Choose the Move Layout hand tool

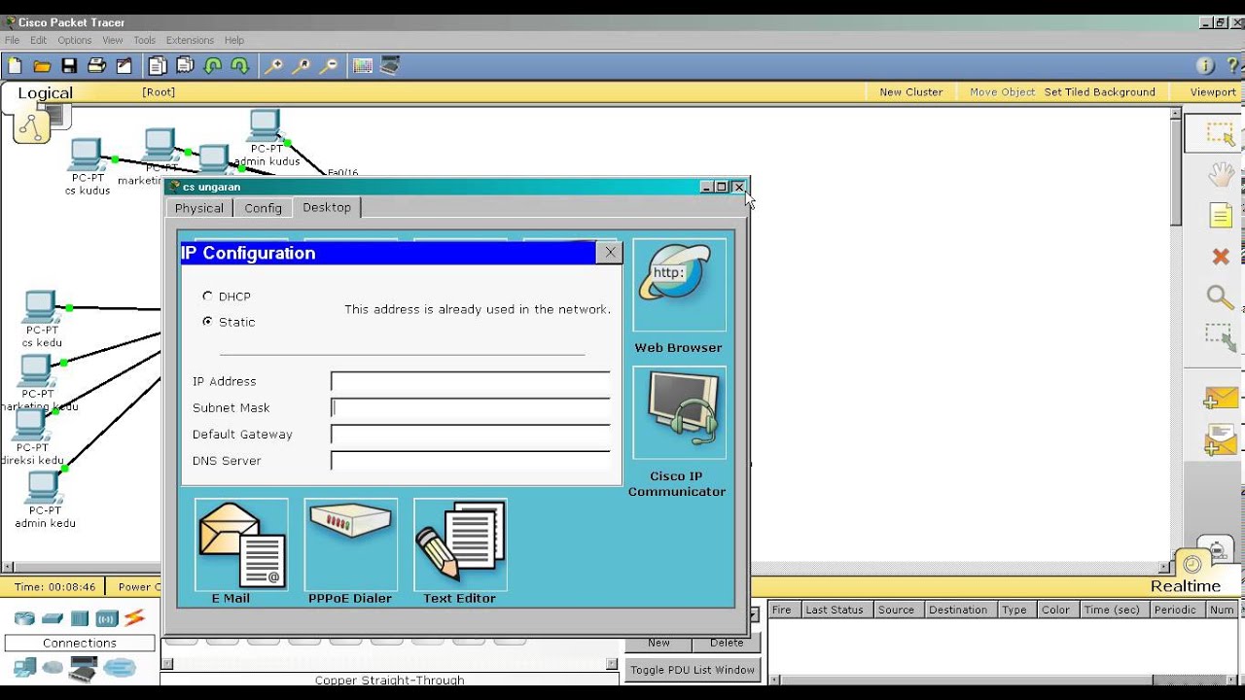pos(1221,175)
